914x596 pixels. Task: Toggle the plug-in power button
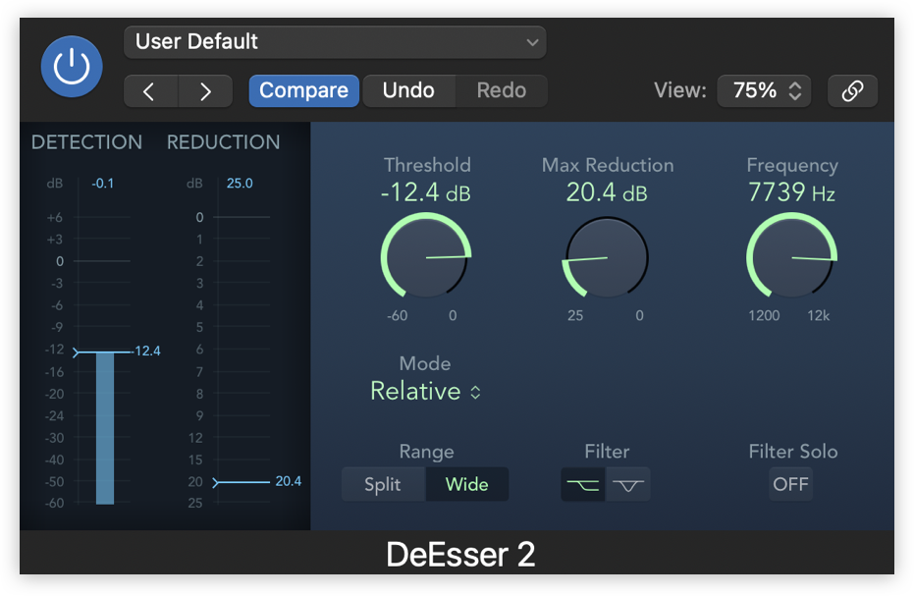pos(72,67)
